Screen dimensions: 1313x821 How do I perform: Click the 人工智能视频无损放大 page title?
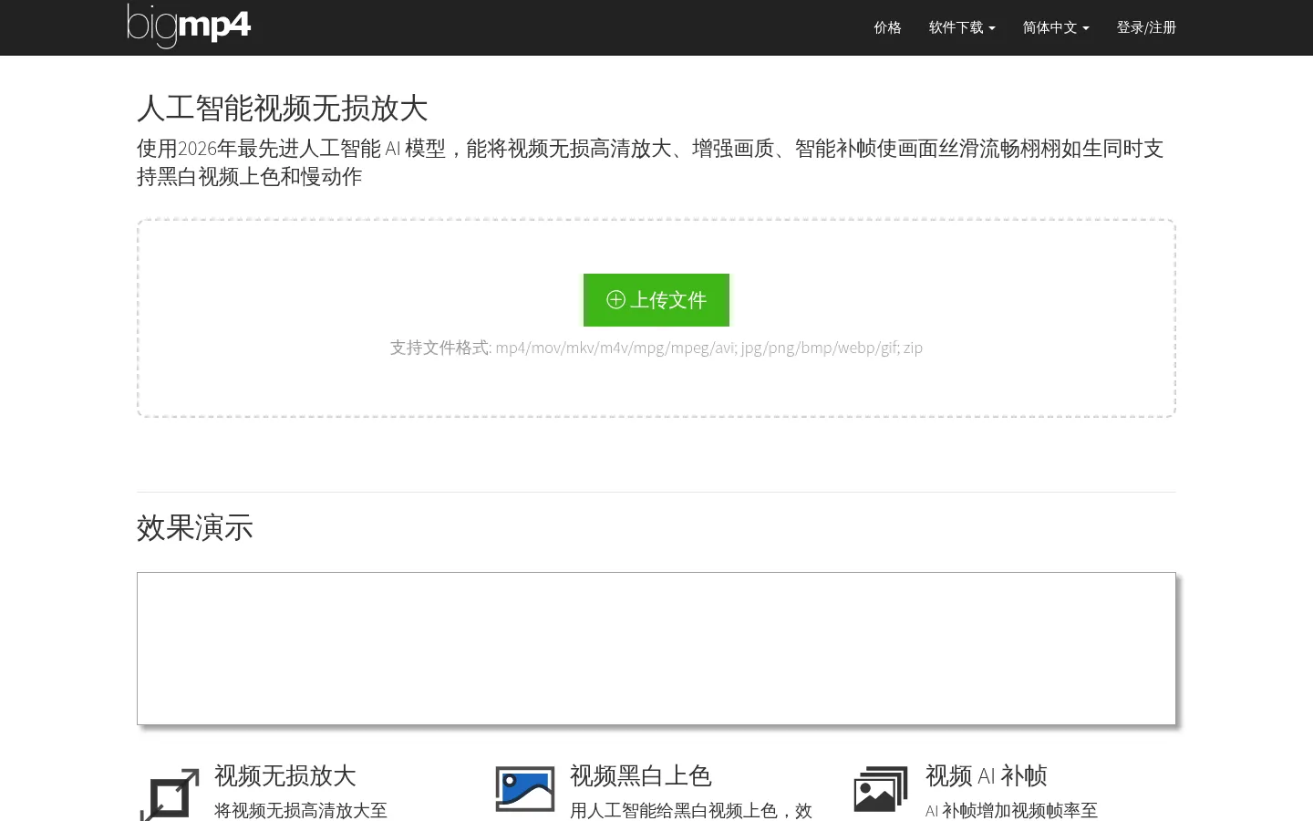[x=283, y=108]
